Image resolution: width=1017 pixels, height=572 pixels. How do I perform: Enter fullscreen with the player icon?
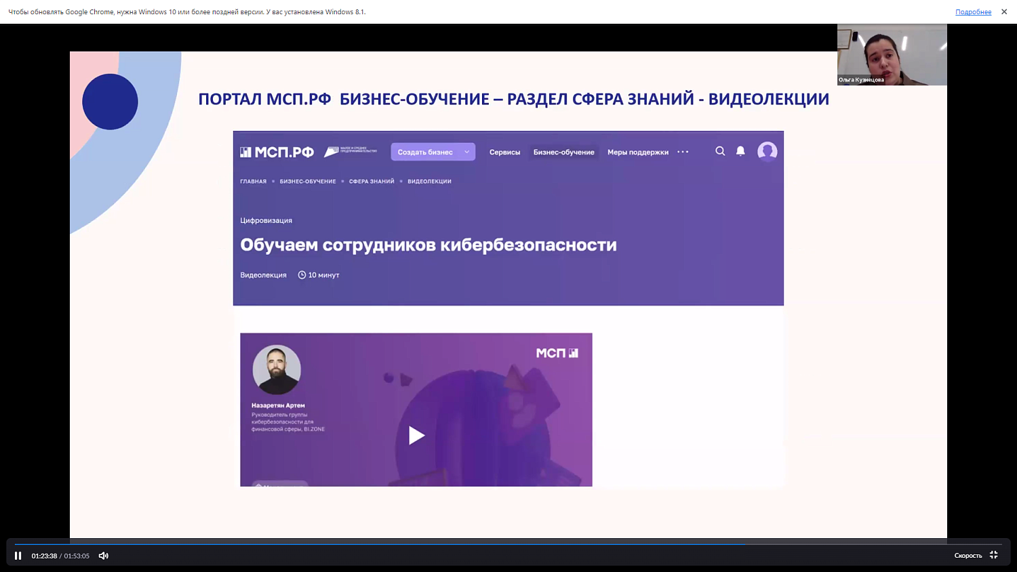point(993,555)
